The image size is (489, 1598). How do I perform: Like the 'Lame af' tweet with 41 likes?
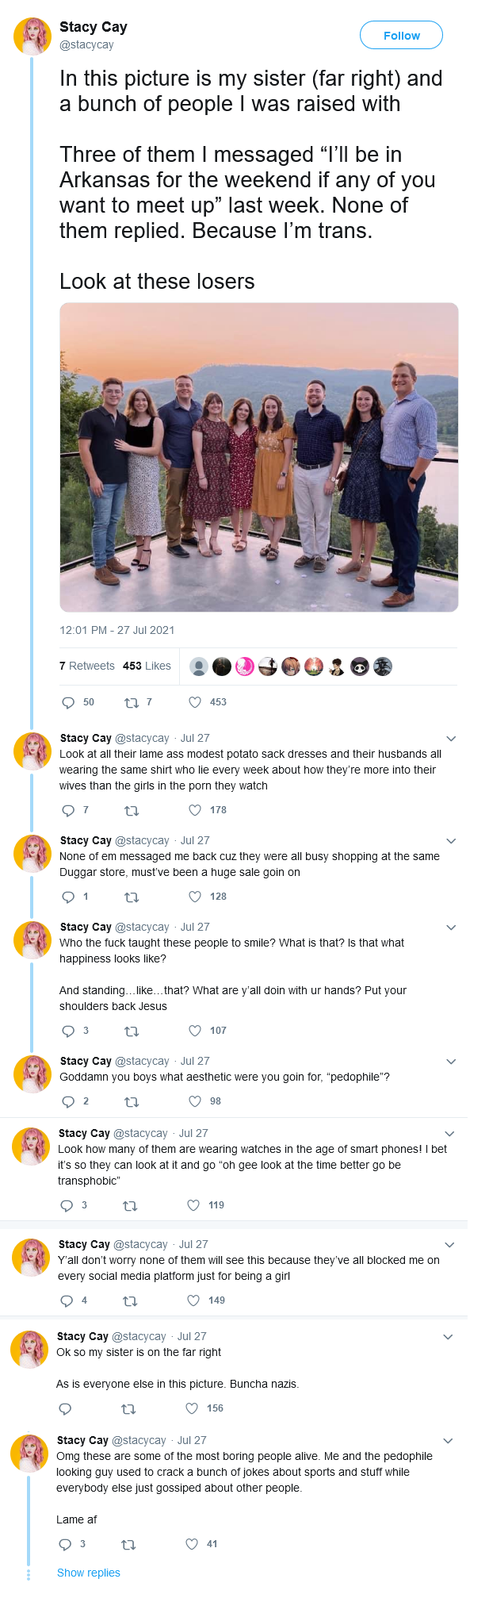[192, 1544]
